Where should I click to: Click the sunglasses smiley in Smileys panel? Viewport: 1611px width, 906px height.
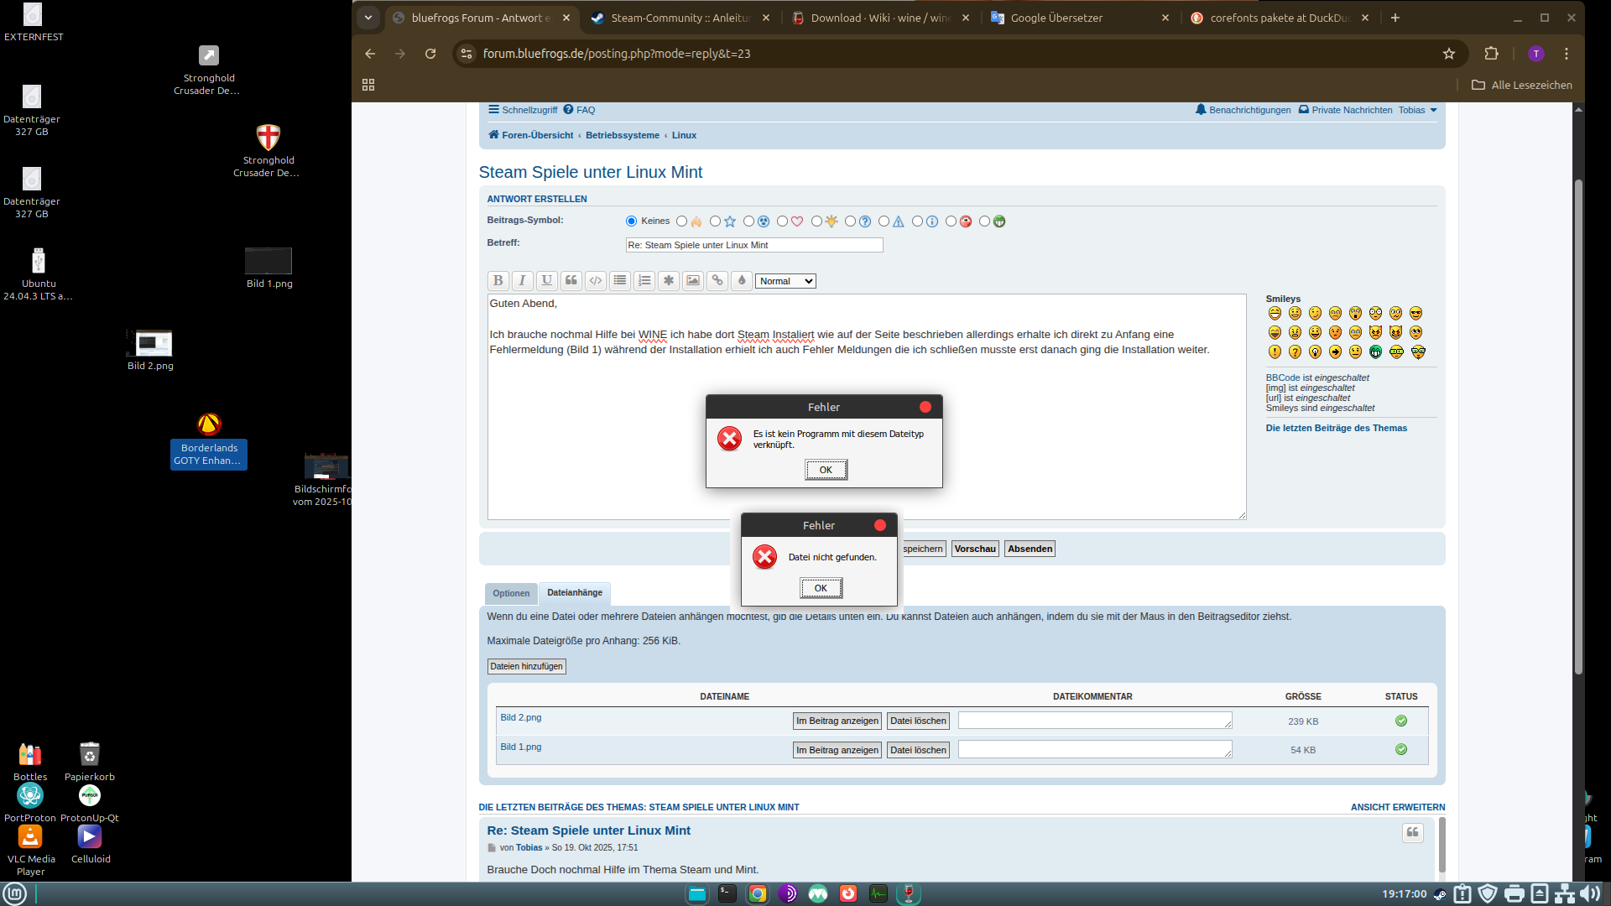pyautogui.click(x=1415, y=314)
